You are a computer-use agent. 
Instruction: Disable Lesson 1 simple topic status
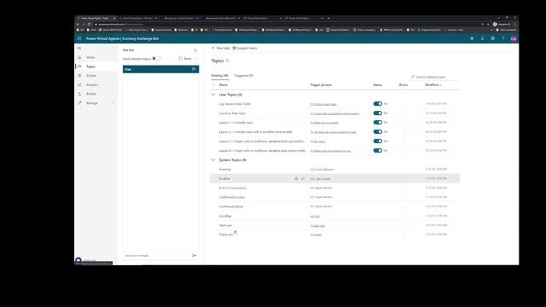click(378, 123)
